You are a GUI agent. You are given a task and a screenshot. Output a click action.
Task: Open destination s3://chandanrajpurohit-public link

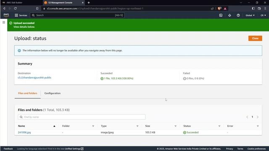click(x=34, y=78)
